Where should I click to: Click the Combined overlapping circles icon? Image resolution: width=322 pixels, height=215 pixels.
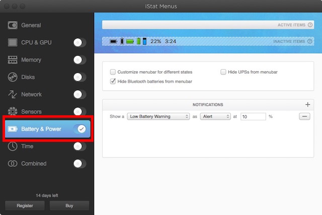(13, 164)
